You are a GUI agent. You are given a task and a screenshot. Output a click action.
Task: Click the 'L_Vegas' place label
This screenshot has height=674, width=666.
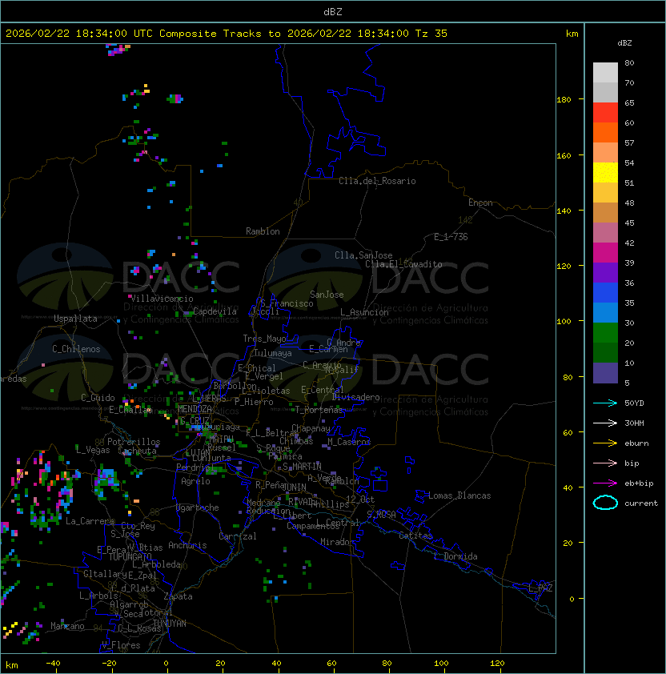(x=93, y=450)
